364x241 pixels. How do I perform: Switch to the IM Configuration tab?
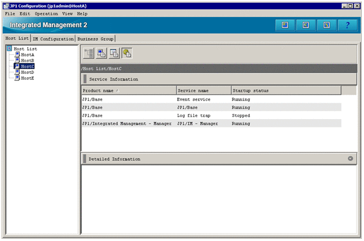coord(53,38)
